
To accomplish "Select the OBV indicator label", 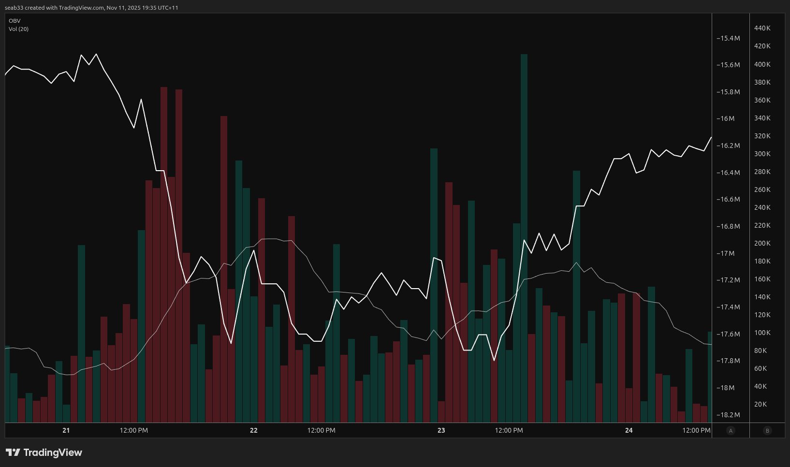I will tap(15, 21).
